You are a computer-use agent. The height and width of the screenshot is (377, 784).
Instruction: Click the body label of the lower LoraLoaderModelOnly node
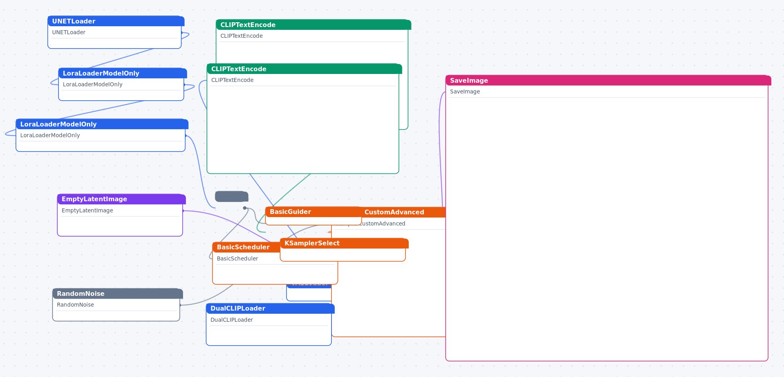click(50, 135)
